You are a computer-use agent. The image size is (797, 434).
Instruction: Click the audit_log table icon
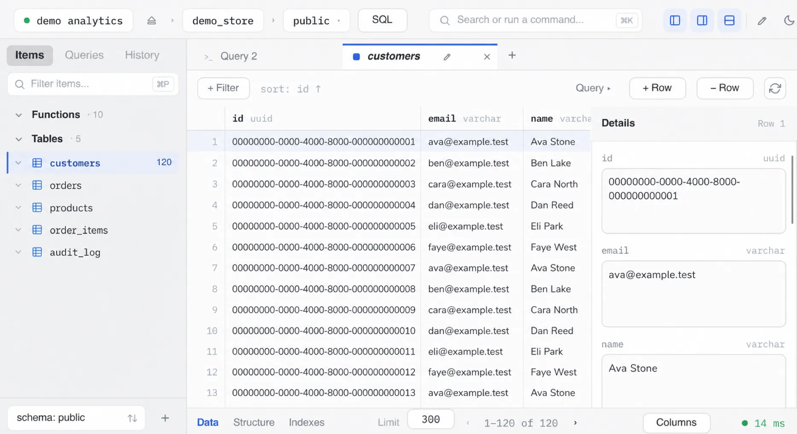[x=37, y=252]
